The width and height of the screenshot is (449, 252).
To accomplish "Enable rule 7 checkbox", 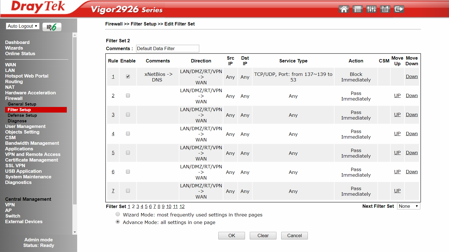I will click(128, 191).
